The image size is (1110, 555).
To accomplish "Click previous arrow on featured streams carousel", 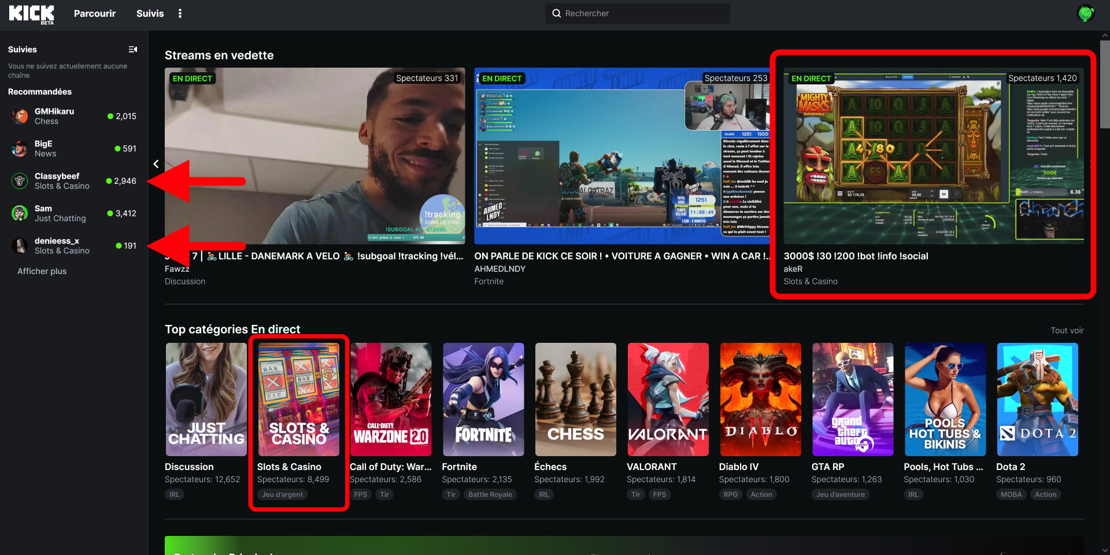I will click(x=156, y=164).
